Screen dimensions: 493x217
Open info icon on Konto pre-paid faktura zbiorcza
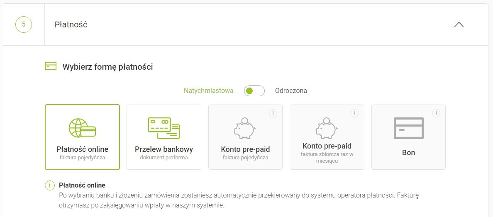(x=354, y=113)
